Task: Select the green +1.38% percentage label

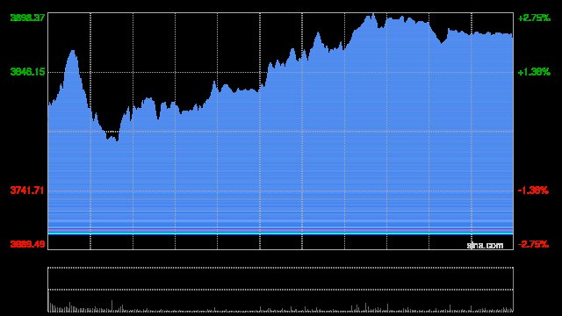Action: (534, 72)
